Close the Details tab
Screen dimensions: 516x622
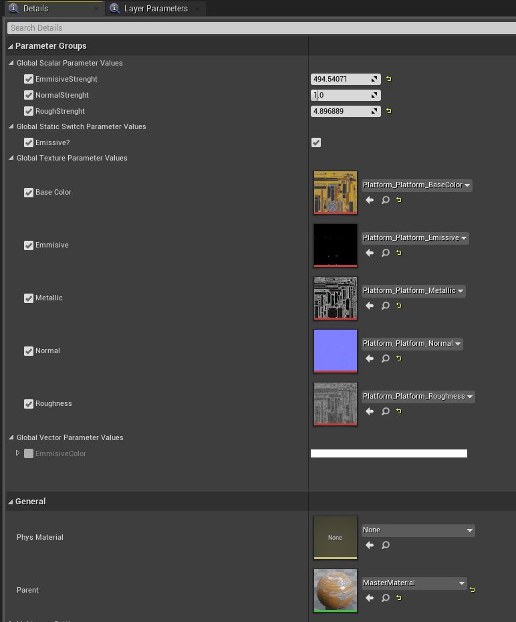click(x=96, y=8)
